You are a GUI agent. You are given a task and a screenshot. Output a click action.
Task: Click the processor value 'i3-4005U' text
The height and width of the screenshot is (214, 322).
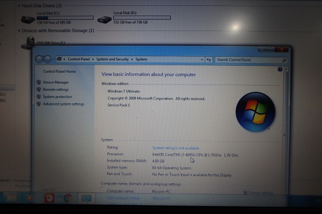(188, 155)
